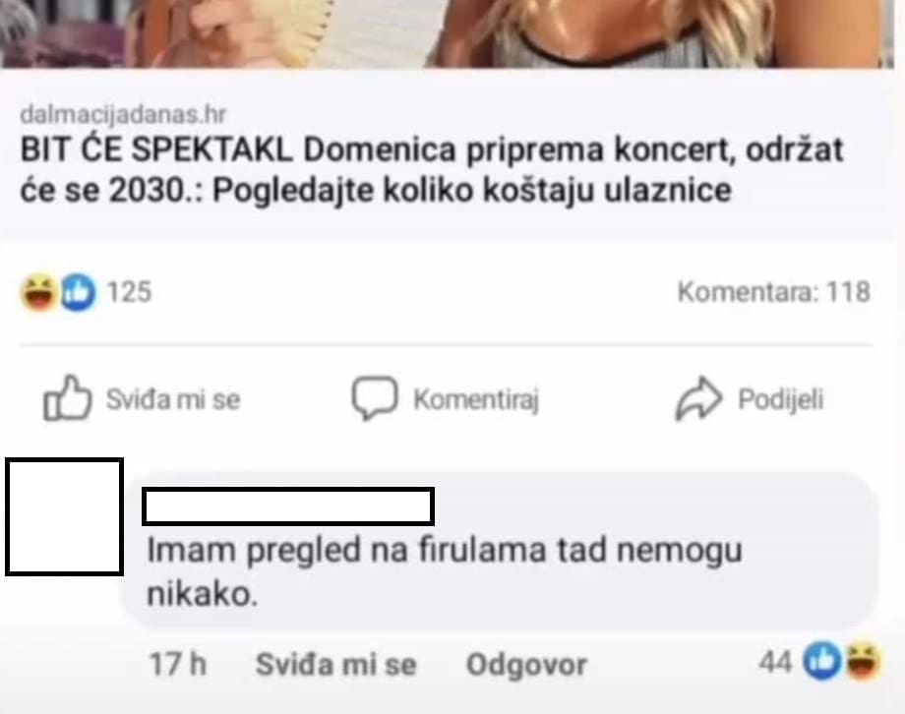Screen dimensions: 905x714
Task: Open the commenter's profile picture
Action: click(64, 517)
